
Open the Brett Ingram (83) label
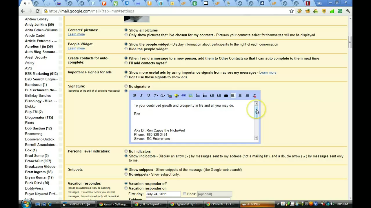pyautogui.click(x=39, y=172)
